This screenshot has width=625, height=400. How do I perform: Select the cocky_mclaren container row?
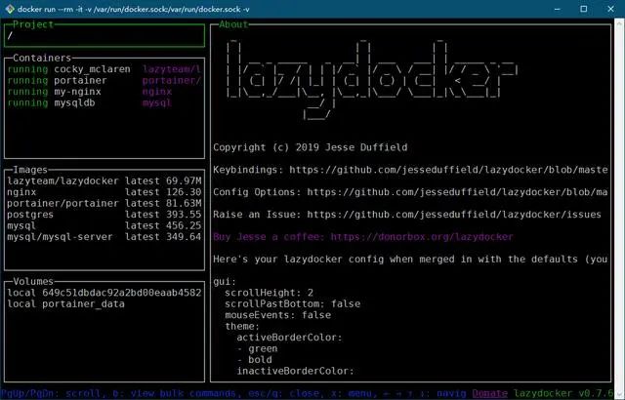tap(104, 69)
